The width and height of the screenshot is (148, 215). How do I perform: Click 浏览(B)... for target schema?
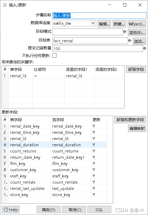click(x=137, y=33)
